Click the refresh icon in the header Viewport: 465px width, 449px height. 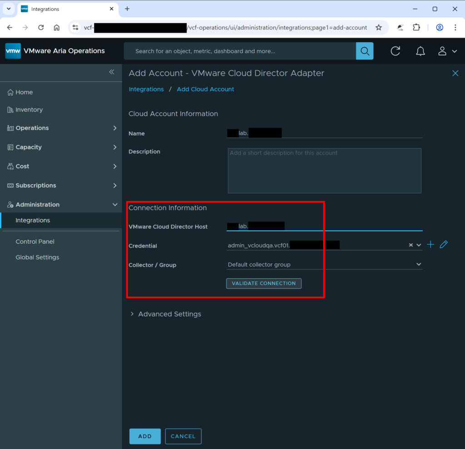395,51
